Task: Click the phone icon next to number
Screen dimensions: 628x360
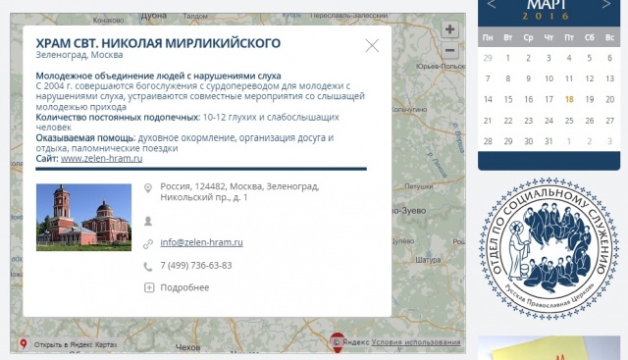Action: (148, 267)
